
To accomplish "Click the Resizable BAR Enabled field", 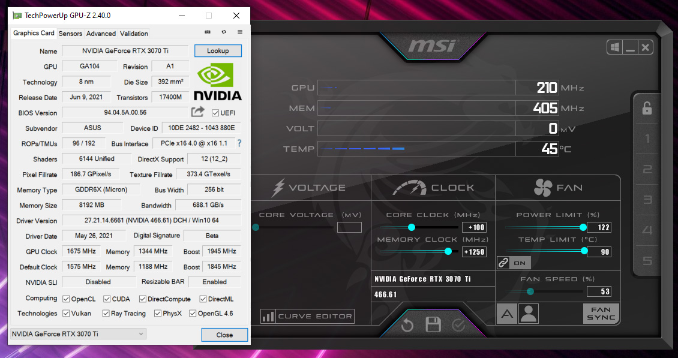I will [214, 282].
